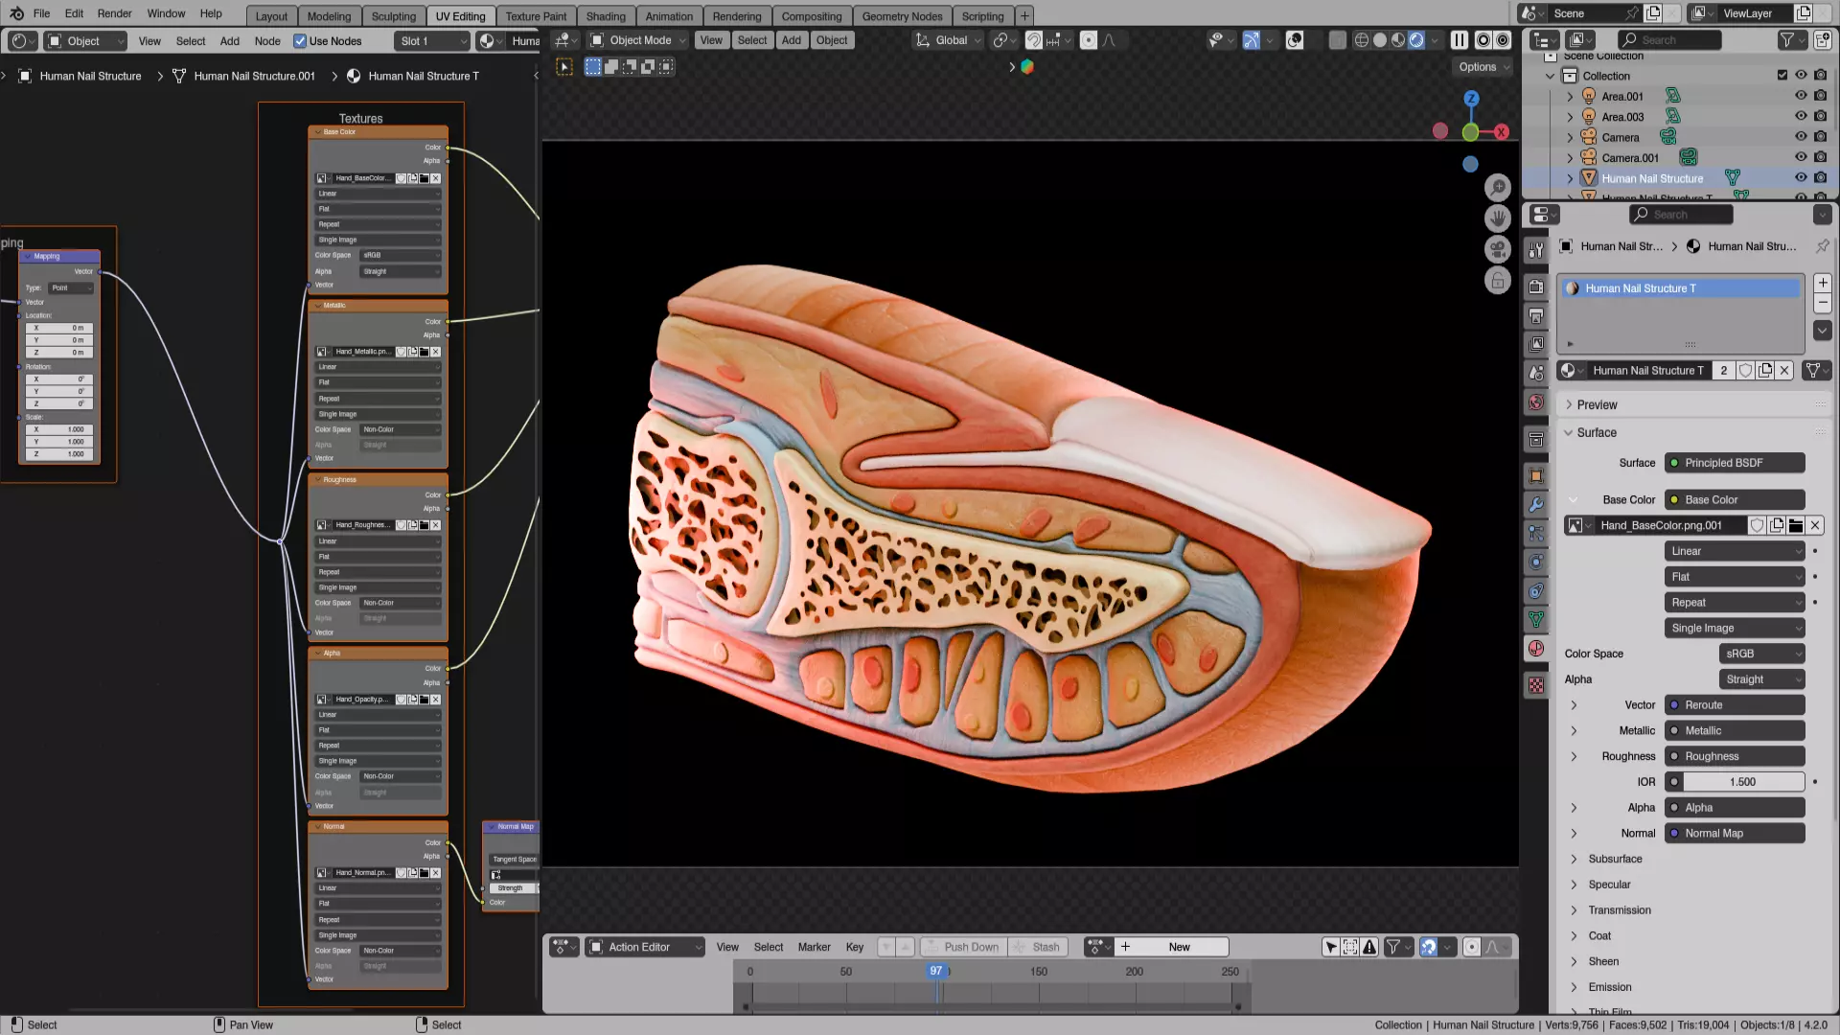Hide Camera object with eye icon
1840x1035 pixels.
pyautogui.click(x=1801, y=137)
